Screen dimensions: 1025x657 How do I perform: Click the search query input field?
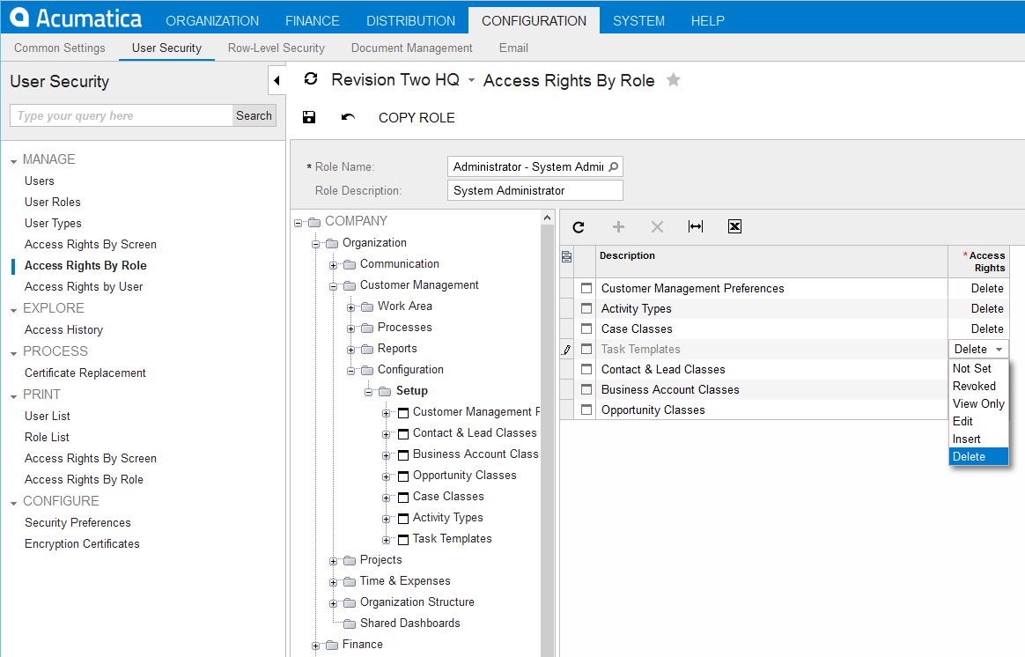[x=122, y=115]
